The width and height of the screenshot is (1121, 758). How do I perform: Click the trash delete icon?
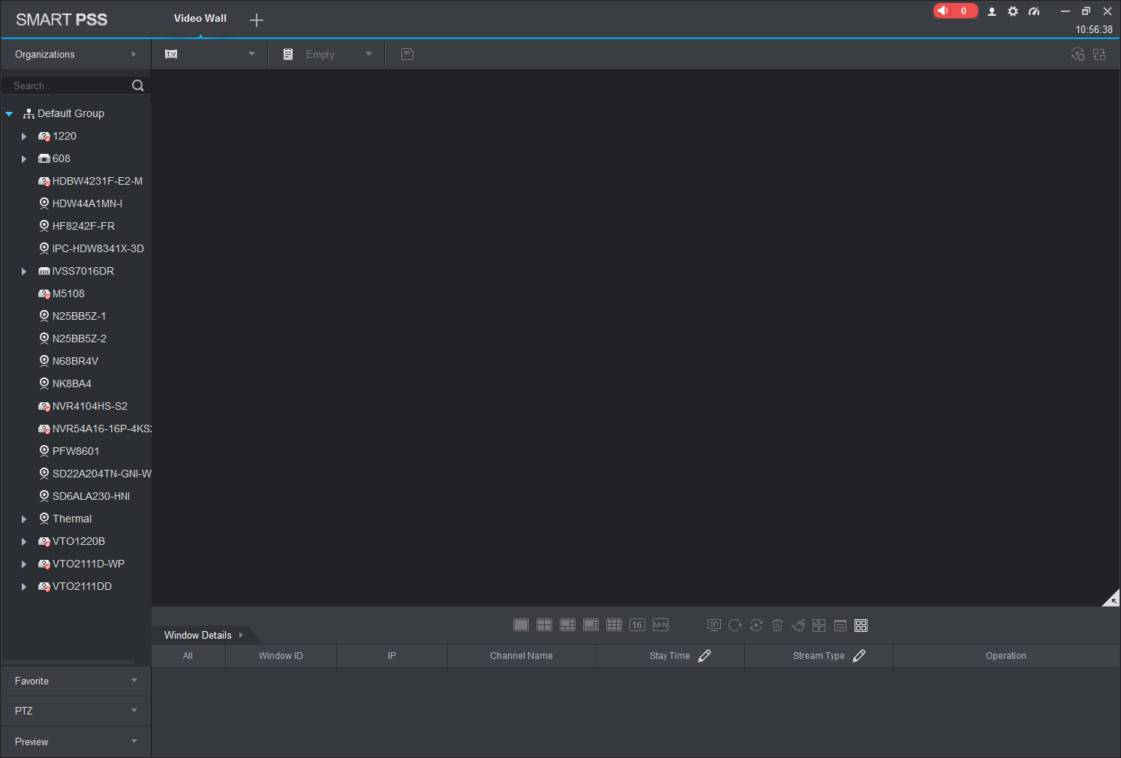pyautogui.click(x=777, y=625)
